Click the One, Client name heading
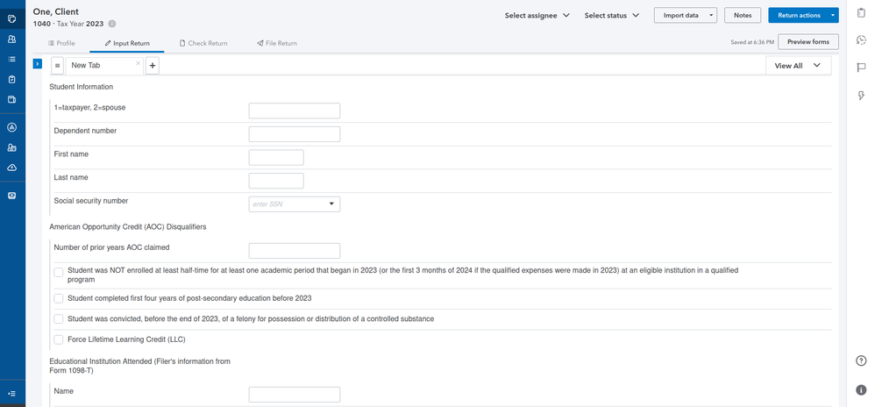This screenshot has width=875, height=407. point(56,11)
